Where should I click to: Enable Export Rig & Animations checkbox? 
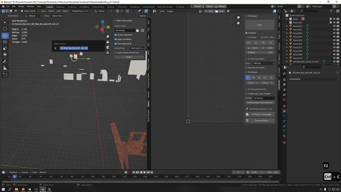click(116, 53)
